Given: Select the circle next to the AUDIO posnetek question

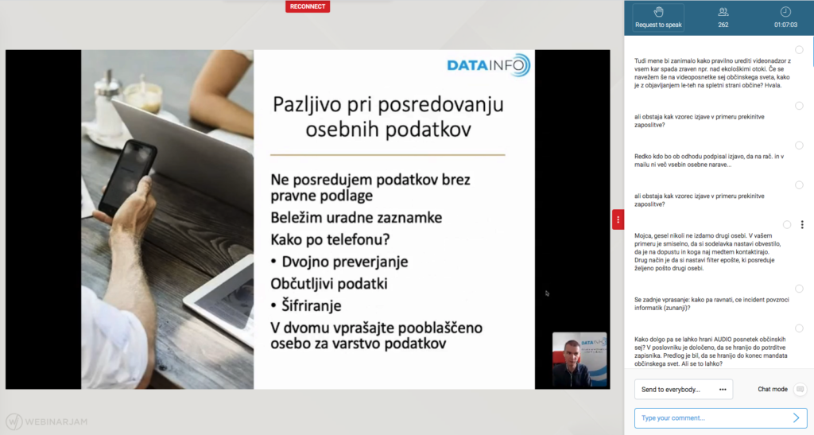Looking at the screenshot, I should (799, 327).
